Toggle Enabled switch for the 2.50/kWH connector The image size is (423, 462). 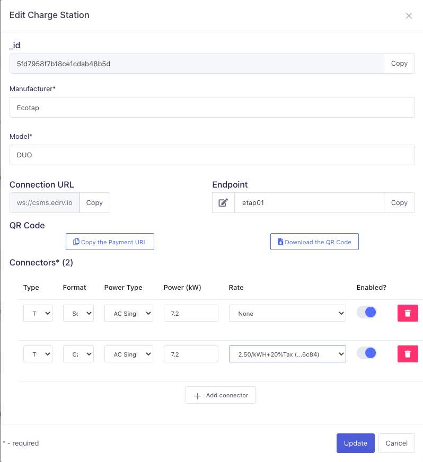click(367, 353)
